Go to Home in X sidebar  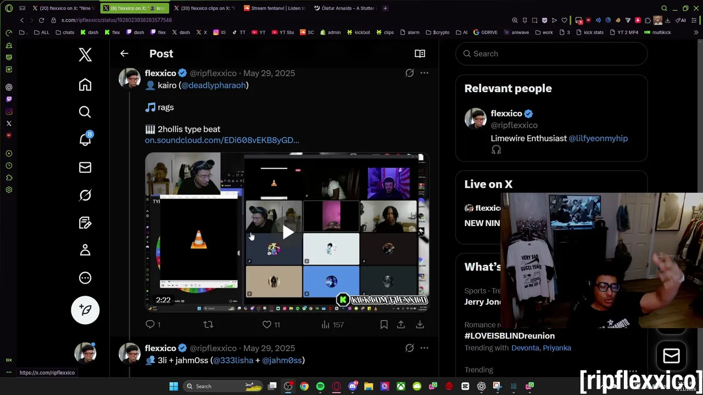(85, 84)
